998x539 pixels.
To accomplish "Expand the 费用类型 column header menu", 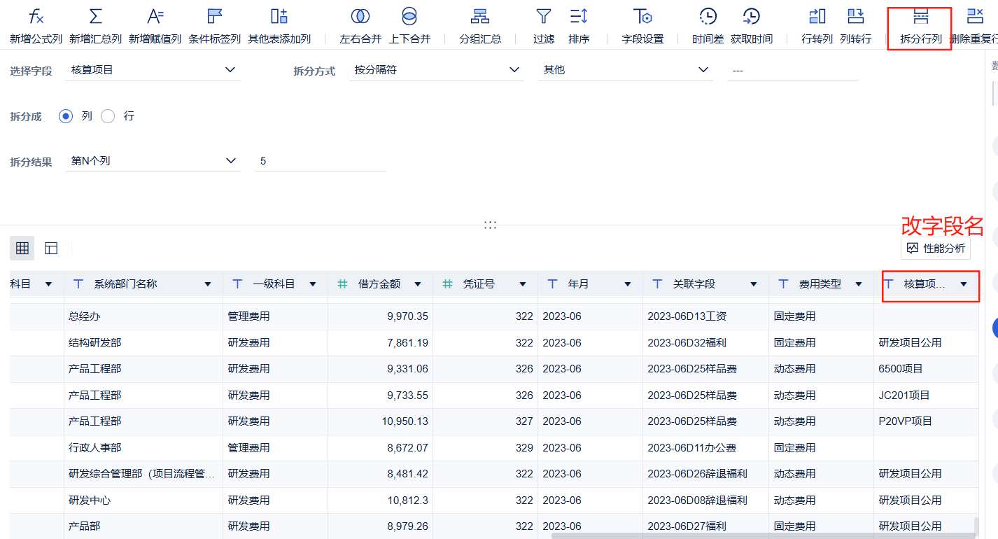I will (x=859, y=284).
